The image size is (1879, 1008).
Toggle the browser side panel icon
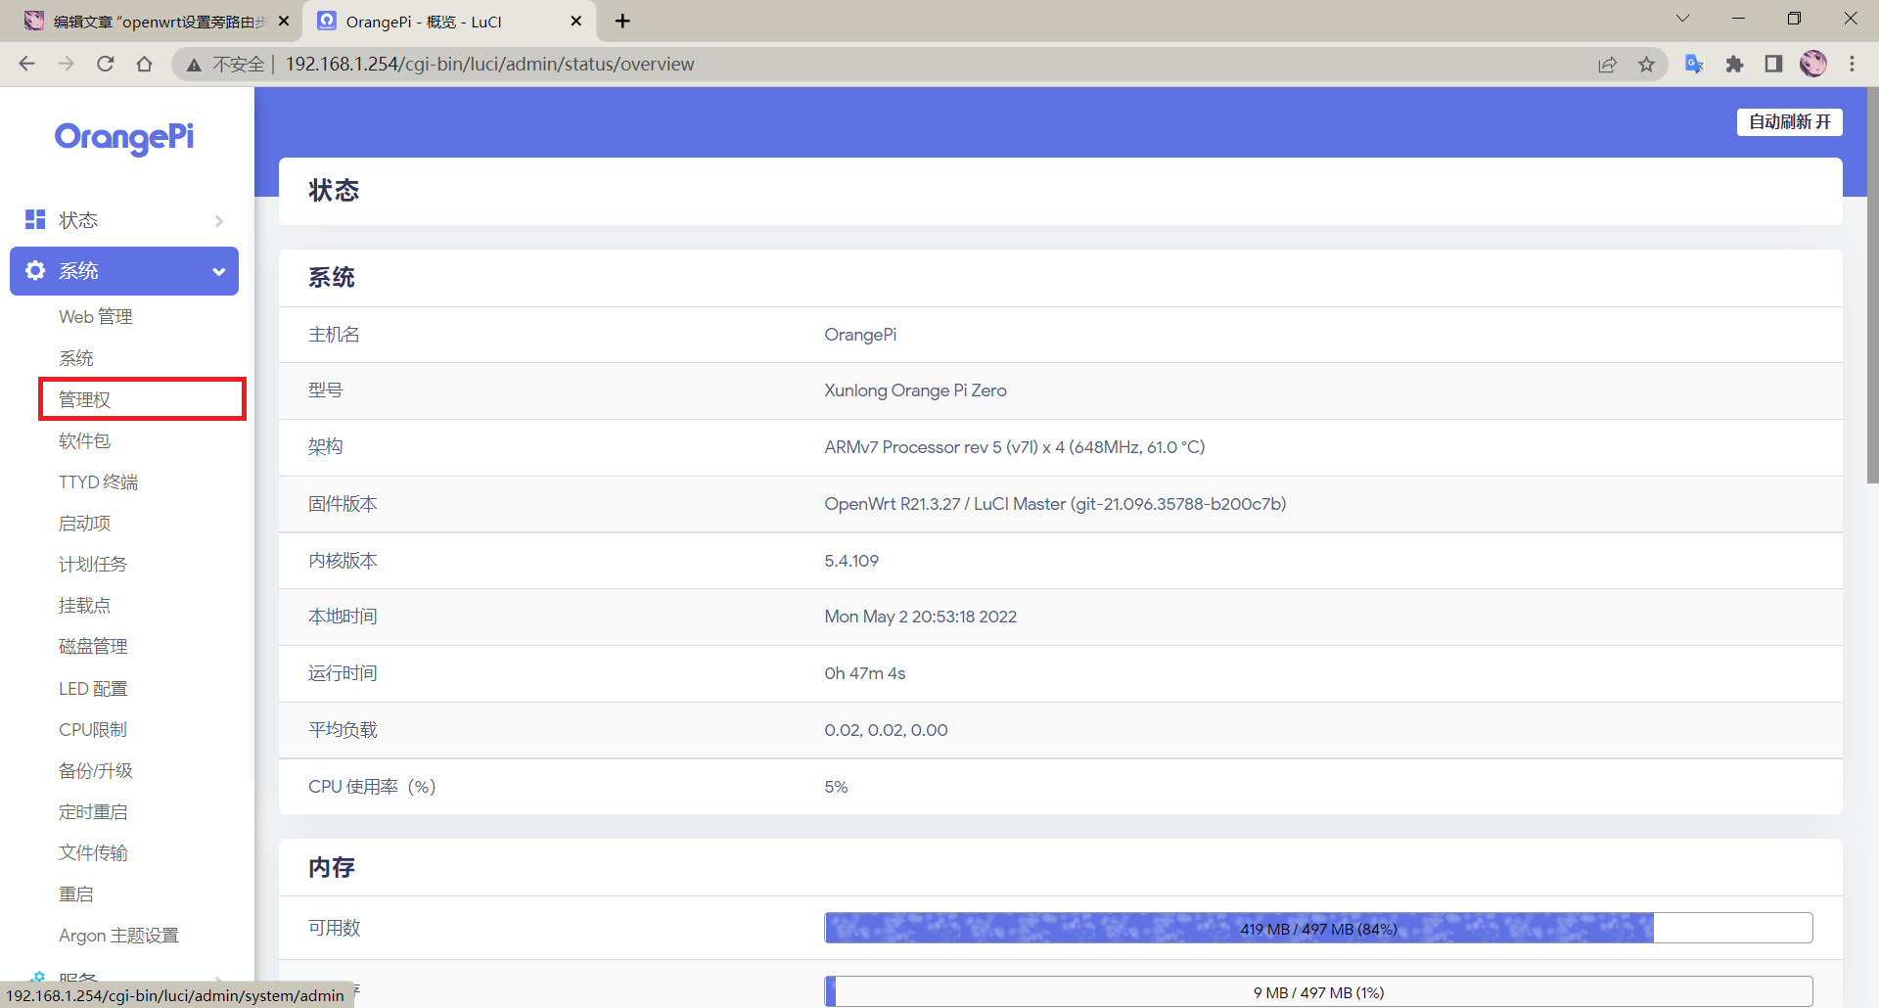1773,64
